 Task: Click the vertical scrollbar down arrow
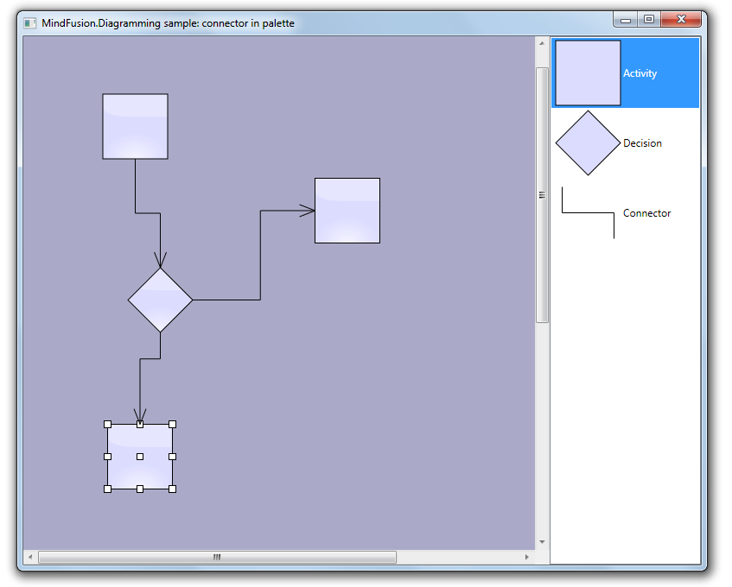(542, 542)
